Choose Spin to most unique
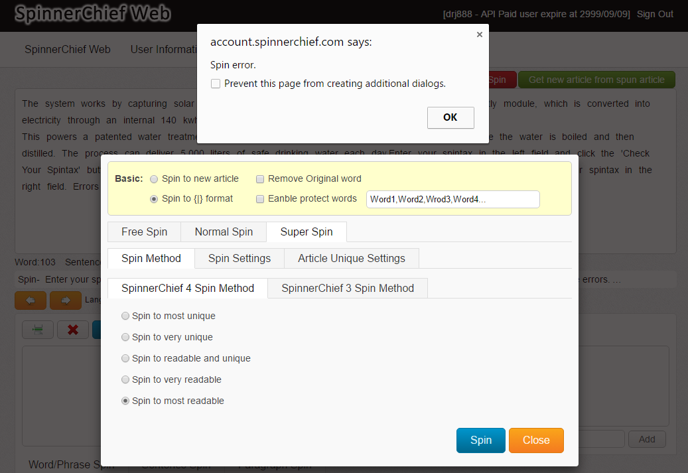The image size is (688, 473). pos(125,316)
